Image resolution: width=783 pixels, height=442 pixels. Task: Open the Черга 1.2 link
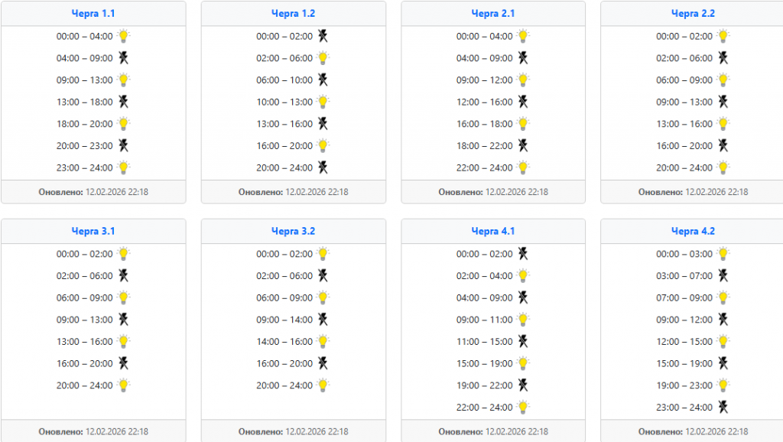[293, 14]
